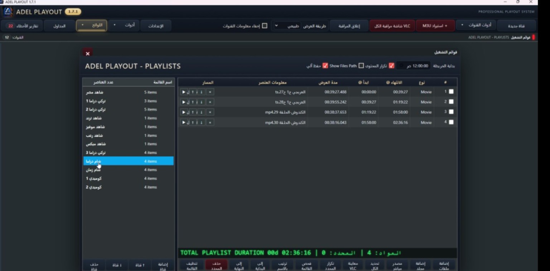550x271 pixels.
Task: Tick checkbox for row 3 (mp4.29)
Action: [x=451, y=112]
